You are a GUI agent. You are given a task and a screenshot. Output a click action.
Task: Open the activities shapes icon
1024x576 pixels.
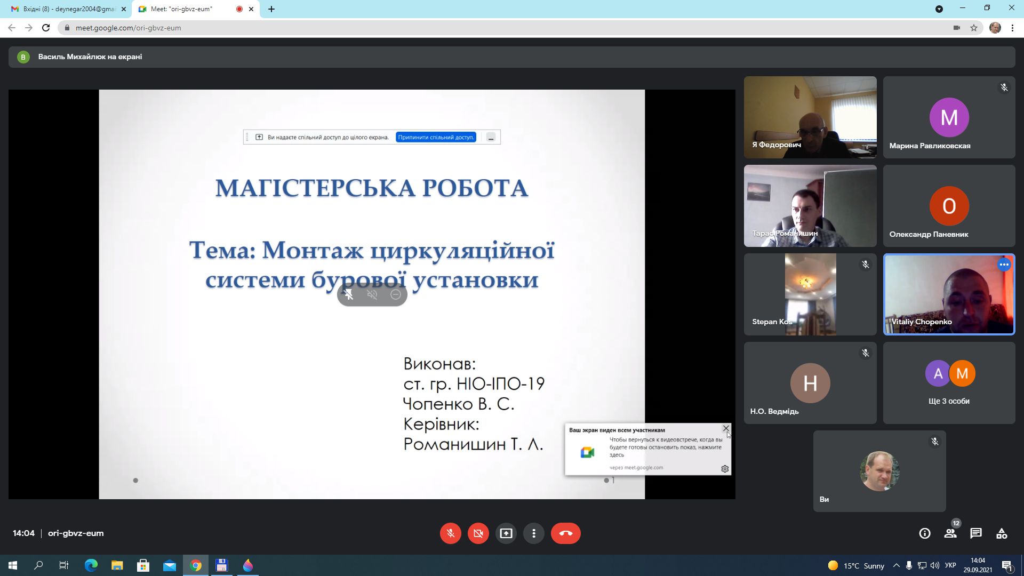point(1001,533)
